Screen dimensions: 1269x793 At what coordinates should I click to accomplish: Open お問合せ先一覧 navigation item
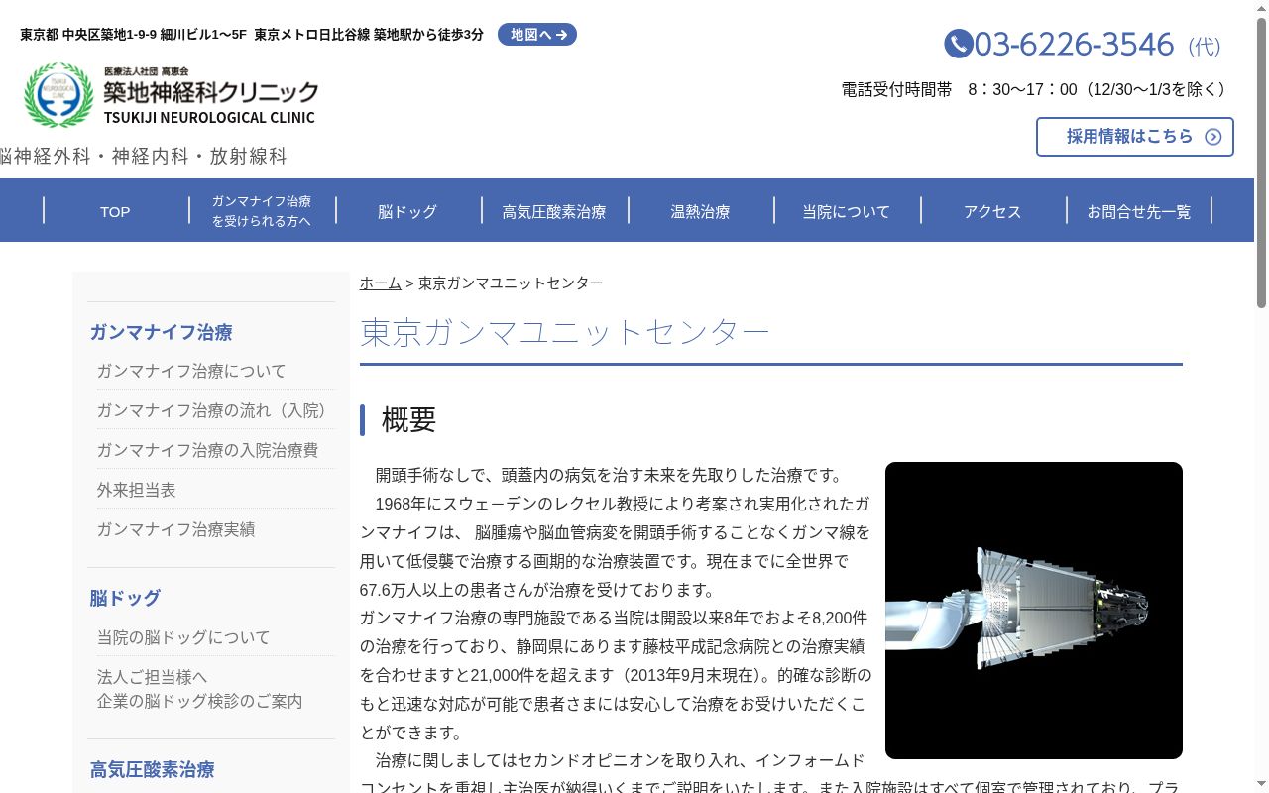(x=1139, y=211)
